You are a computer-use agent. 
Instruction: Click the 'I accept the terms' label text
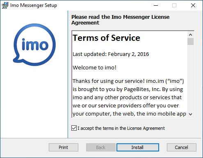tap(121, 128)
